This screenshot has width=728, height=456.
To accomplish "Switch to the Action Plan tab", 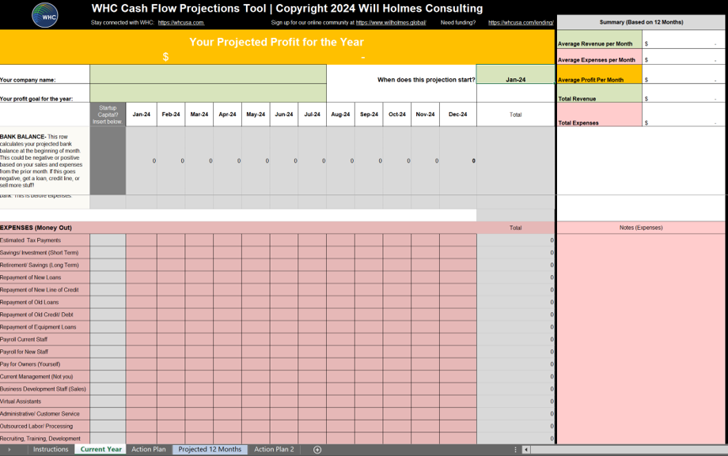I will pos(149,450).
